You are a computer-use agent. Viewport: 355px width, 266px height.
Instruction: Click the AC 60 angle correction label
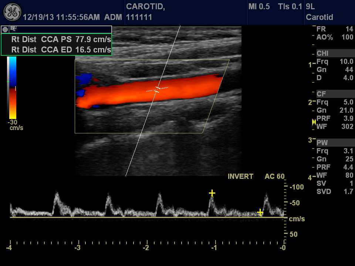(x=274, y=176)
